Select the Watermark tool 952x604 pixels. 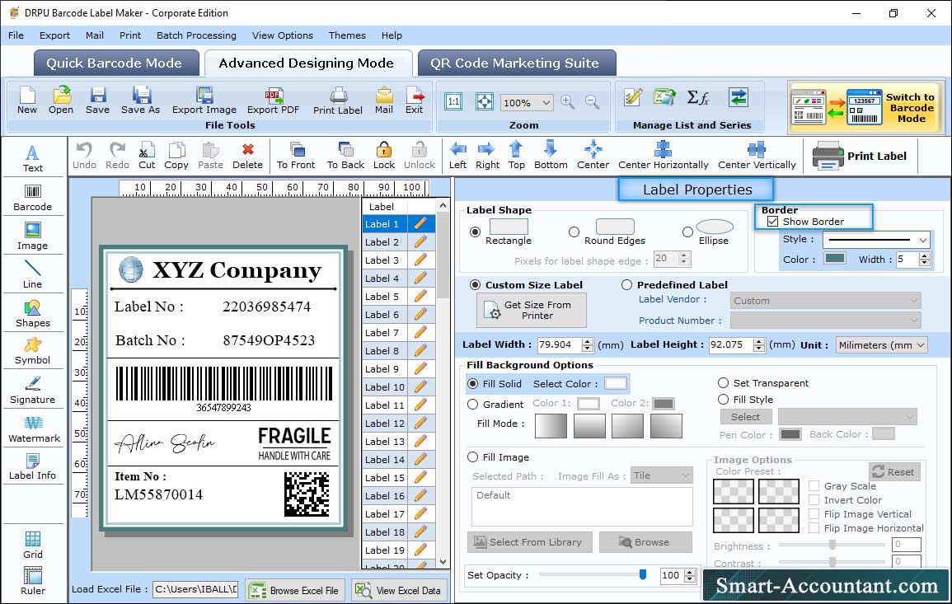pyautogui.click(x=34, y=429)
